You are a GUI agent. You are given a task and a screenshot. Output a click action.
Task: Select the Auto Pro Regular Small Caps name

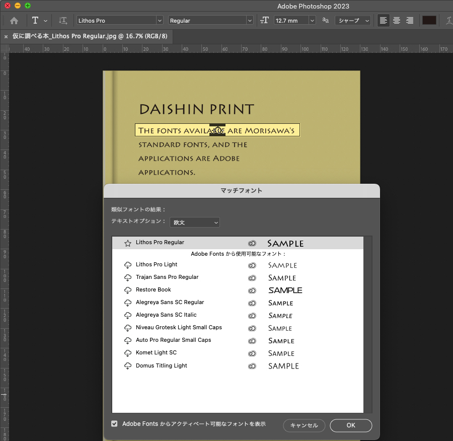[173, 340]
